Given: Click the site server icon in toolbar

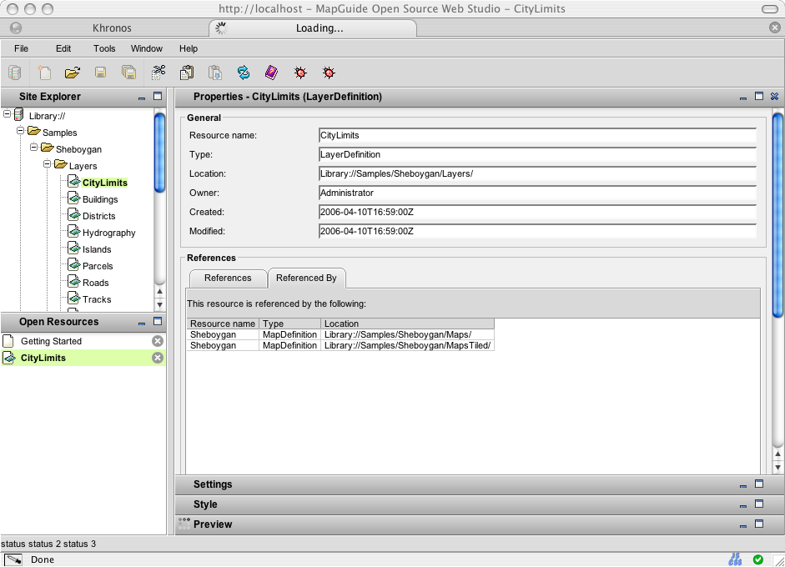Looking at the screenshot, I should 14,73.
